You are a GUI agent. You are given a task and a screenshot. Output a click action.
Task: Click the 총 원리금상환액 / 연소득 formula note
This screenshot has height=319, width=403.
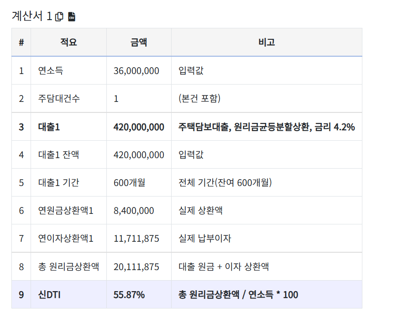click(x=238, y=295)
